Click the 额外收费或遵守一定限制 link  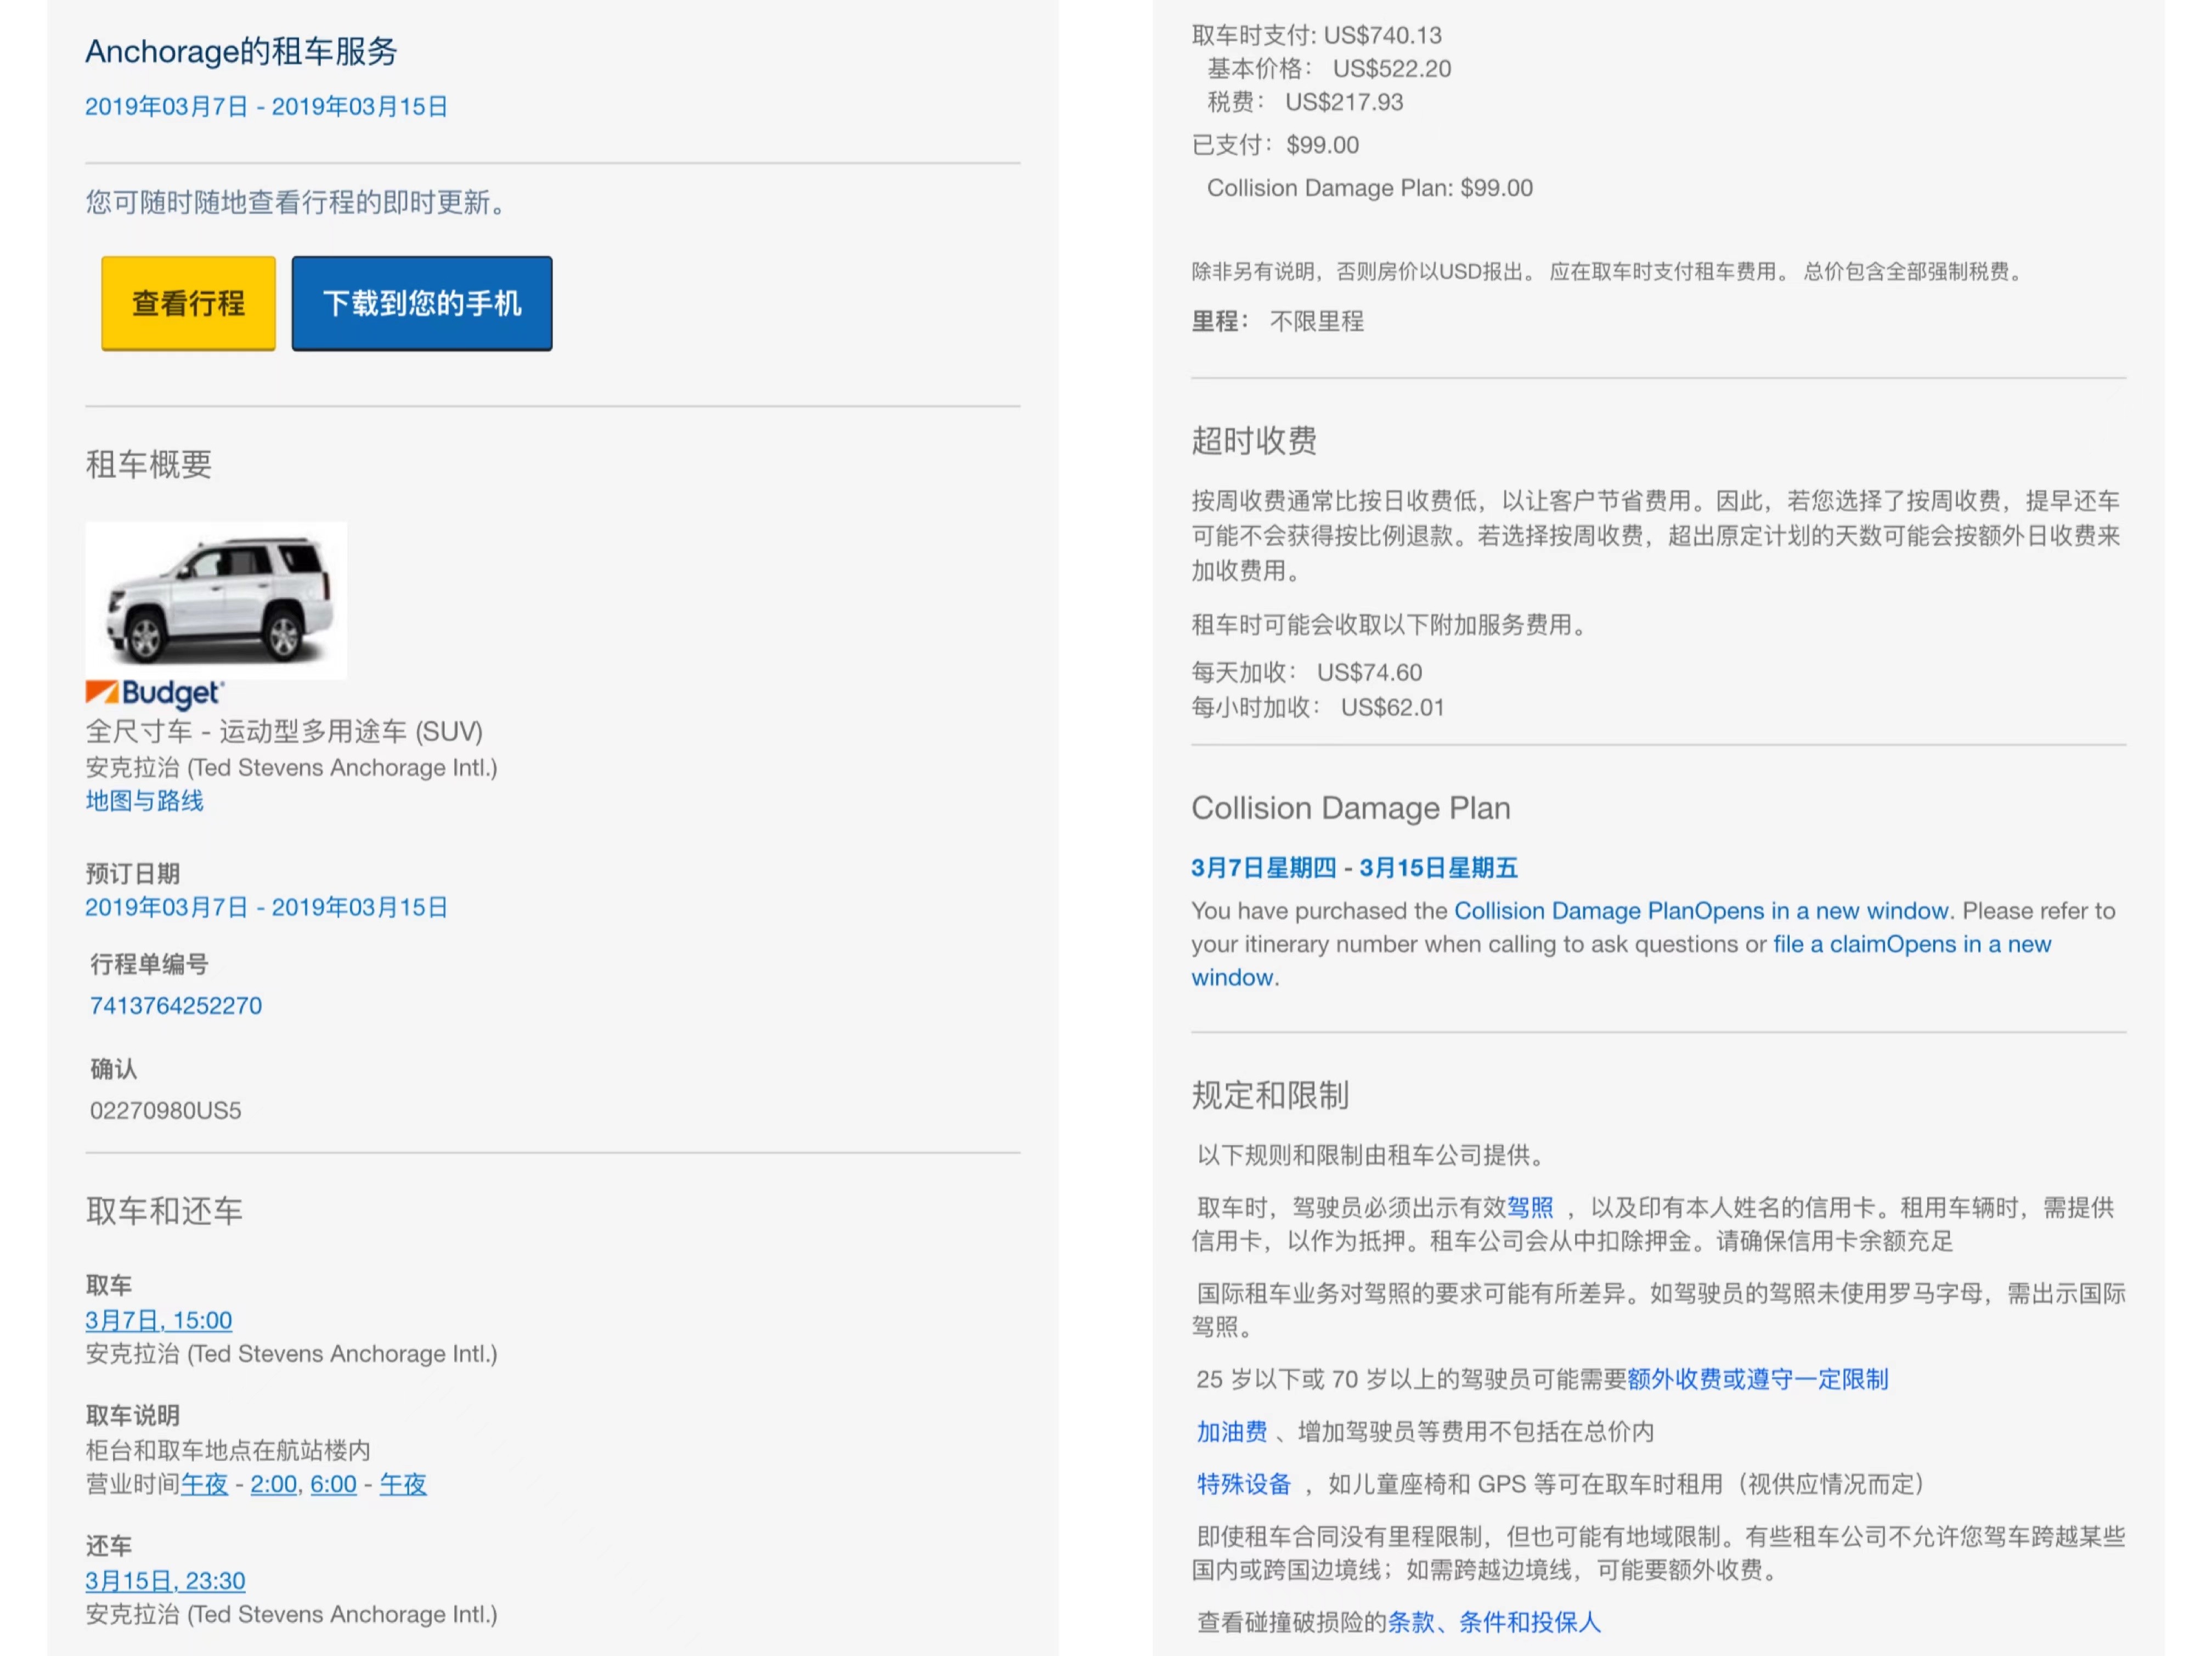[x=1757, y=1379]
